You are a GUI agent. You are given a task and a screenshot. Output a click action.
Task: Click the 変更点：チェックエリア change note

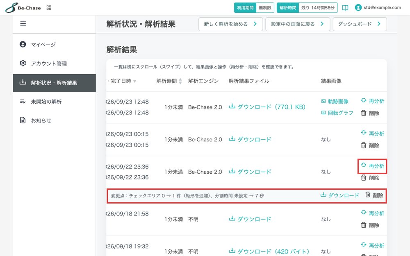click(x=187, y=196)
